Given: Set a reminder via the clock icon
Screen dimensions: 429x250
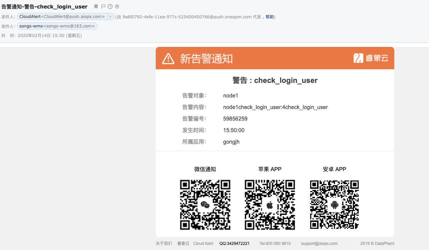Looking at the screenshot, I should tap(110, 6).
